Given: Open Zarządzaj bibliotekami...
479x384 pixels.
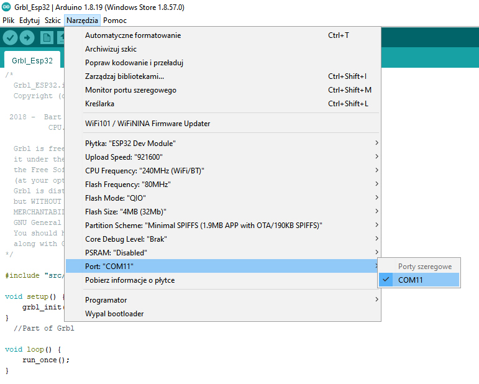Looking at the screenshot, I should pos(223,76).
